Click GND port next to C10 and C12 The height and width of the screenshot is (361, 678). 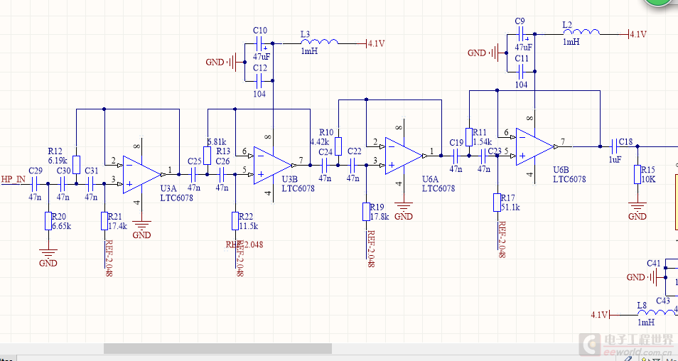(221, 63)
